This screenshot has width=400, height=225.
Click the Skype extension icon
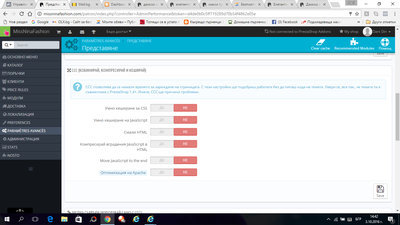[376, 14]
